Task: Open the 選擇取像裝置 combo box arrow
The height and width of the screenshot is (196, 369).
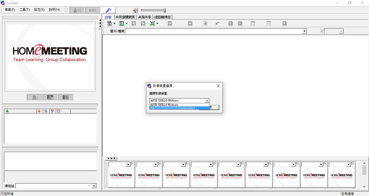Action: 207,100
